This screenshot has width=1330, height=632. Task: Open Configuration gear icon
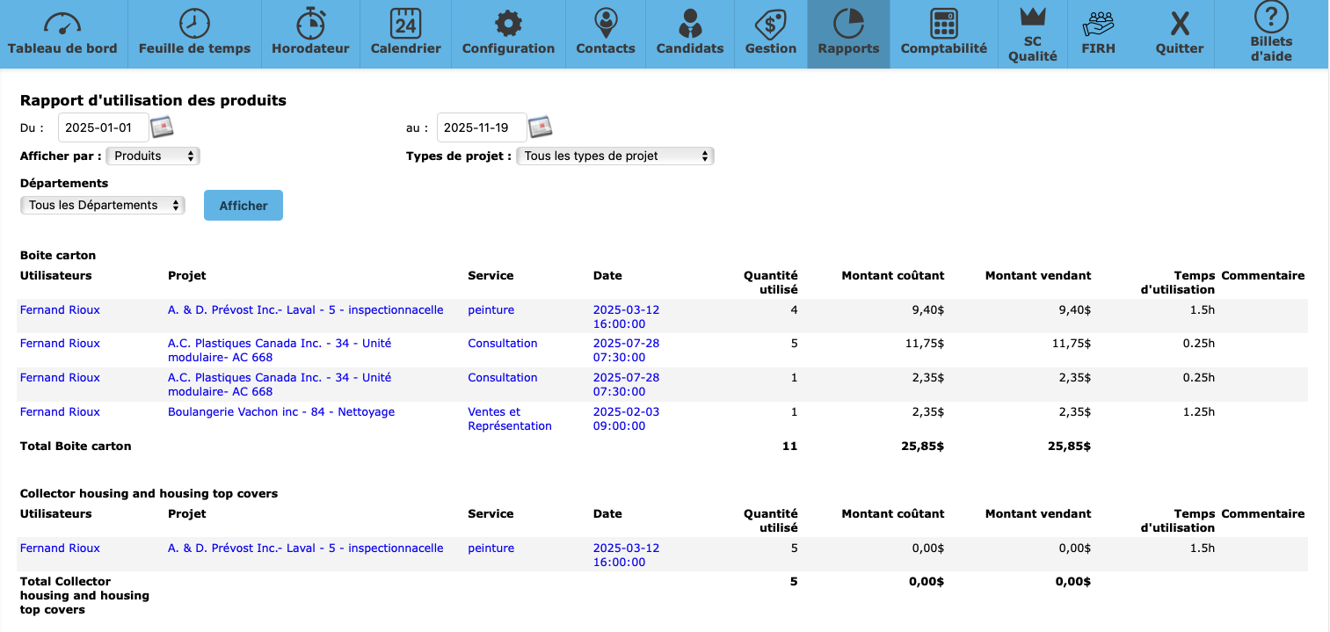pyautogui.click(x=508, y=23)
